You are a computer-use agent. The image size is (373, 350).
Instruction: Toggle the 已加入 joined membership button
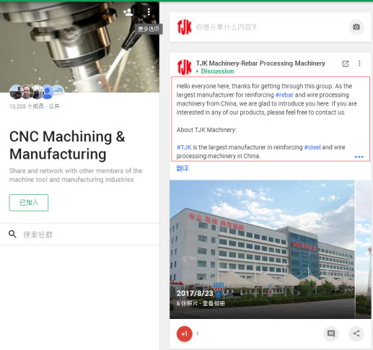[29, 203]
